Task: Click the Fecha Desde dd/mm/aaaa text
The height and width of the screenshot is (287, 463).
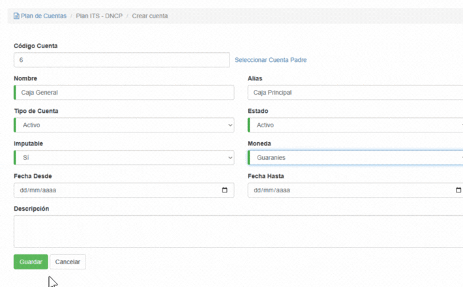Action: point(37,190)
